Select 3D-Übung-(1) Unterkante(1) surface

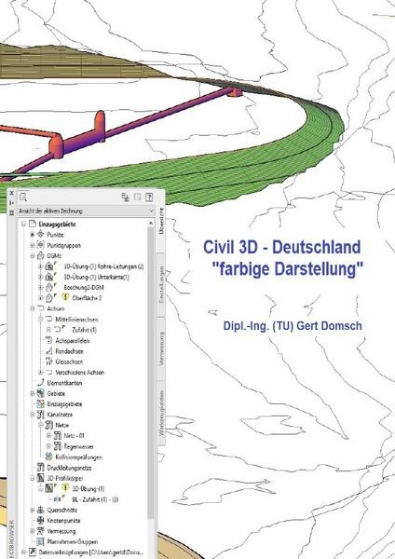[x=96, y=277]
